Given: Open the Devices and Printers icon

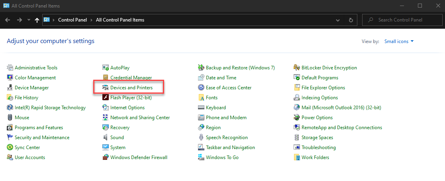Looking at the screenshot, I should click(x=106, y=88).
